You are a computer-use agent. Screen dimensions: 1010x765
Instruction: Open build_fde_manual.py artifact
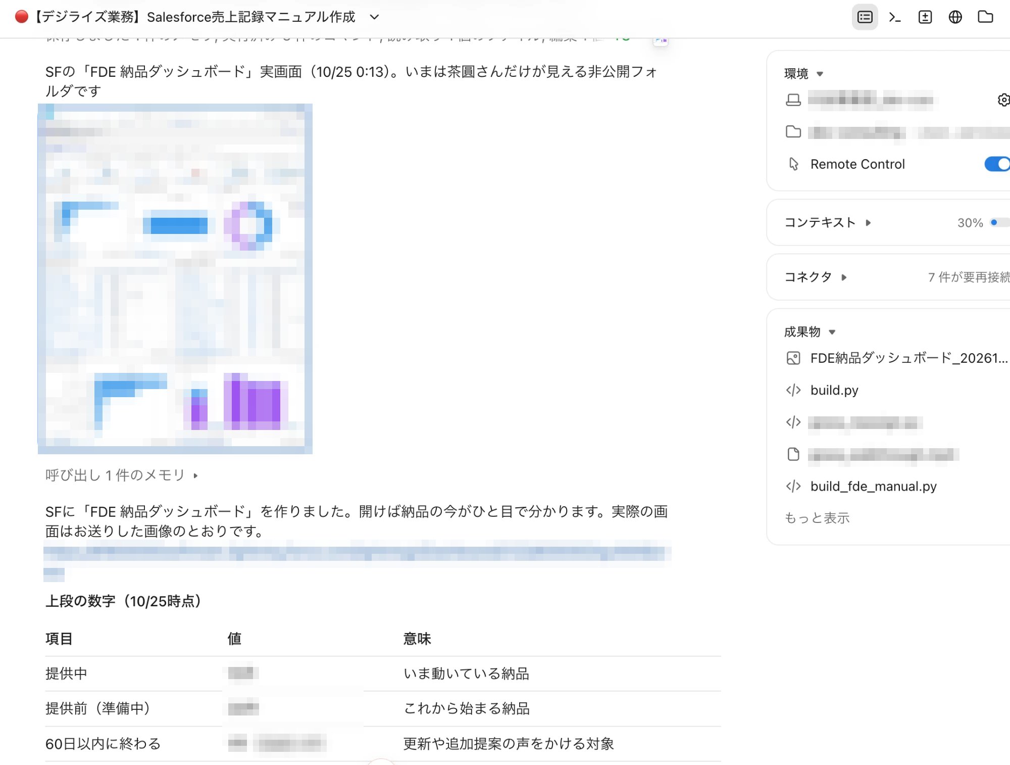(x=874, y=486)
